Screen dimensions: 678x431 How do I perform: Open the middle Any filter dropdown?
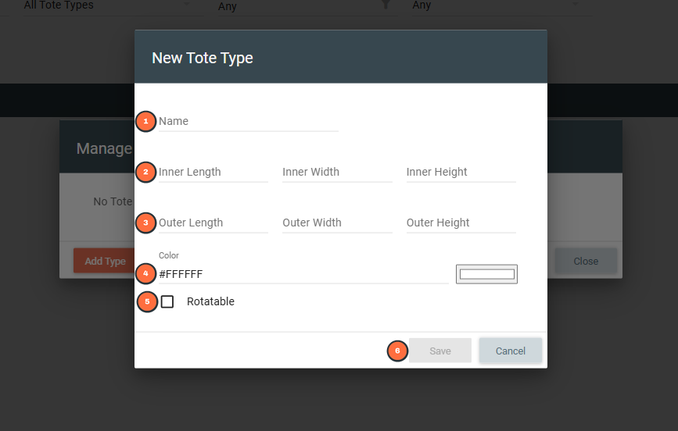pyautogui.click(x=307, y=6)
